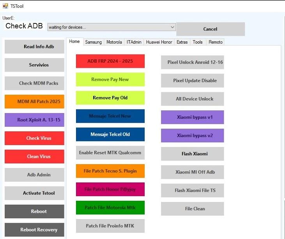Click the Check Virus button
This screenshot has width=285, height=239.
click(34, 138)
